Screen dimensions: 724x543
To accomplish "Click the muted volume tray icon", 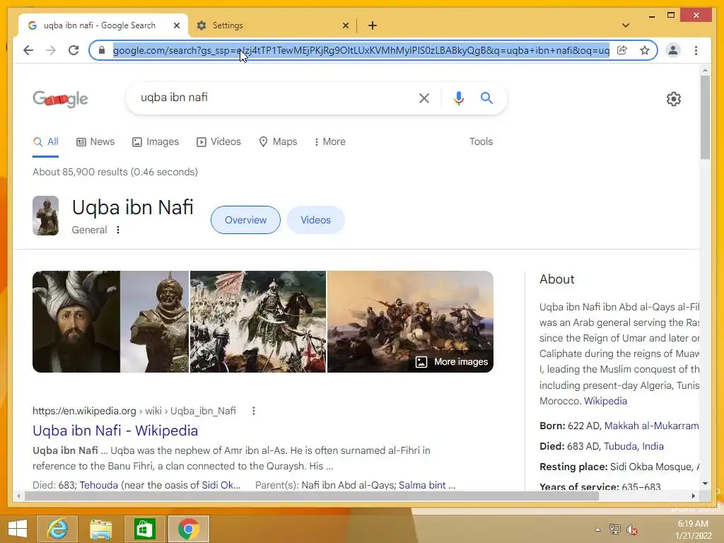I will click(632, 530).
